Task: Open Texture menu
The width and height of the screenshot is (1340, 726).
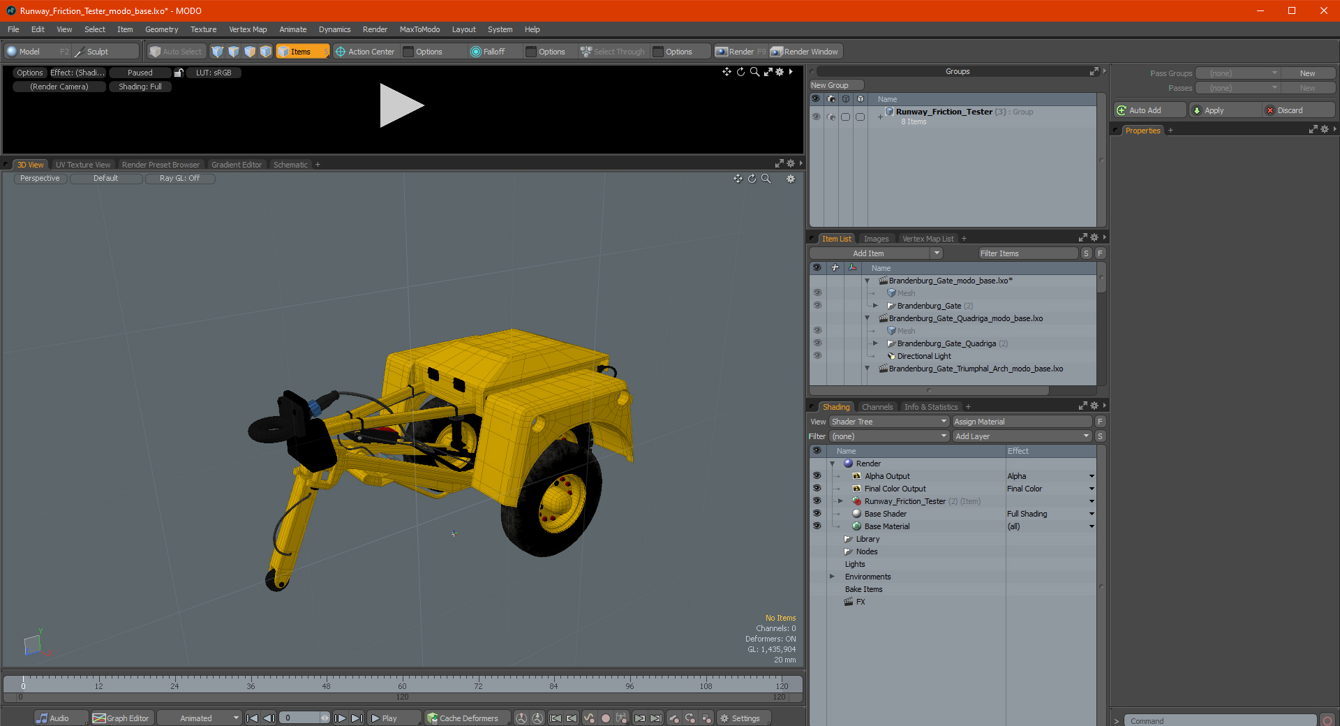Action: click(203, 29)
